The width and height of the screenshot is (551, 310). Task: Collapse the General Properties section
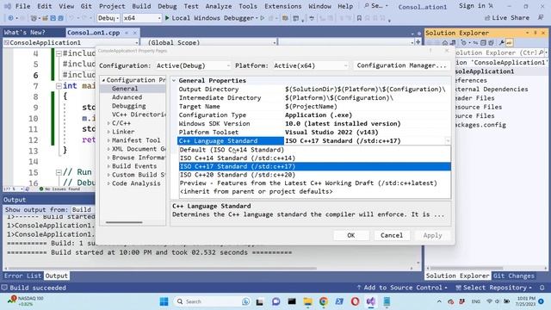(174, 80)
